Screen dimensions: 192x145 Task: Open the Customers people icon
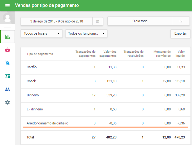pos(7,89)
